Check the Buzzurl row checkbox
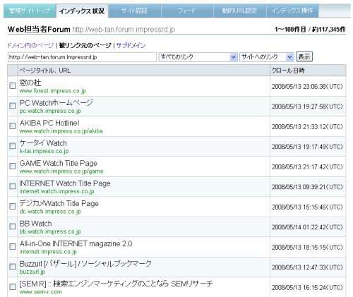 tap(13, 267)
